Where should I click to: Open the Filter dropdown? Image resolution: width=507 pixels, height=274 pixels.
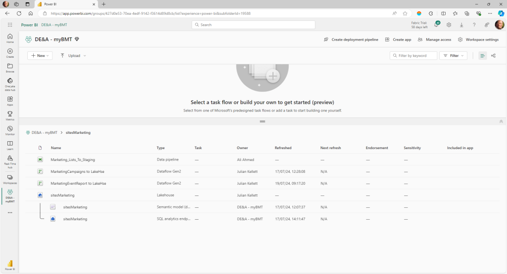tap(453, 56)
